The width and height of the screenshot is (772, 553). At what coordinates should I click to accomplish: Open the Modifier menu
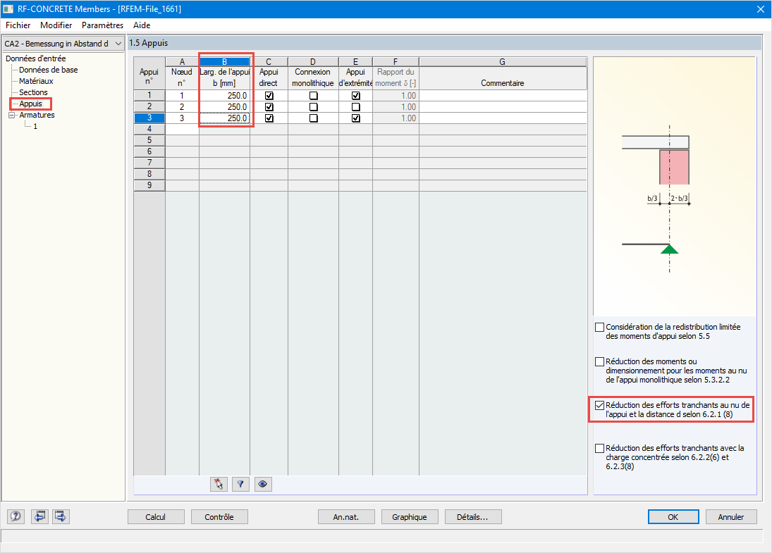pyautogui.click(x=56, y=25)
